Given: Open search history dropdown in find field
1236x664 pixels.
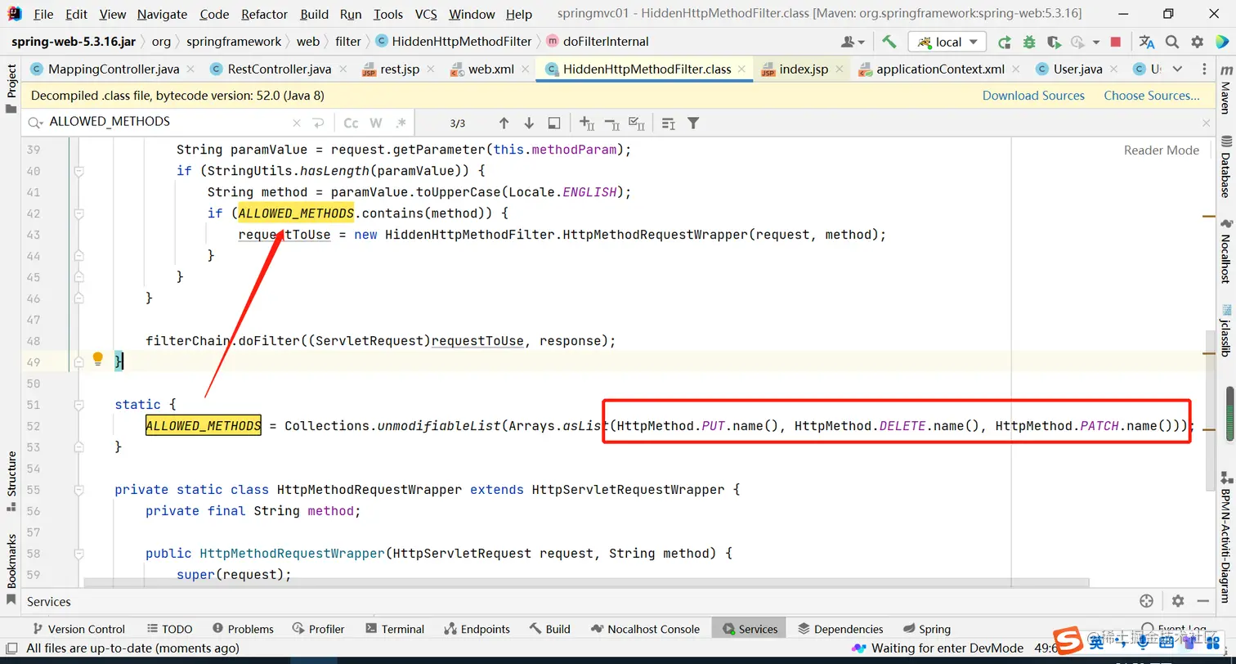Looking at the screenshot, I should point(35,123).
